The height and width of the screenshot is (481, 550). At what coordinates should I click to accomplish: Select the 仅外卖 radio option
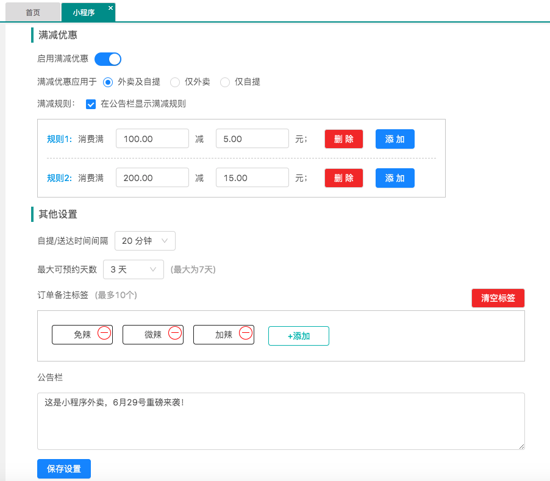[175, 82]
